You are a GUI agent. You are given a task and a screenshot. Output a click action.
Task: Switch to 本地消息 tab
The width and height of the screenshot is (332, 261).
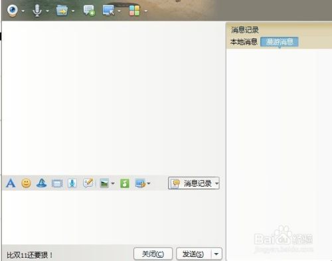click(244, 42)
